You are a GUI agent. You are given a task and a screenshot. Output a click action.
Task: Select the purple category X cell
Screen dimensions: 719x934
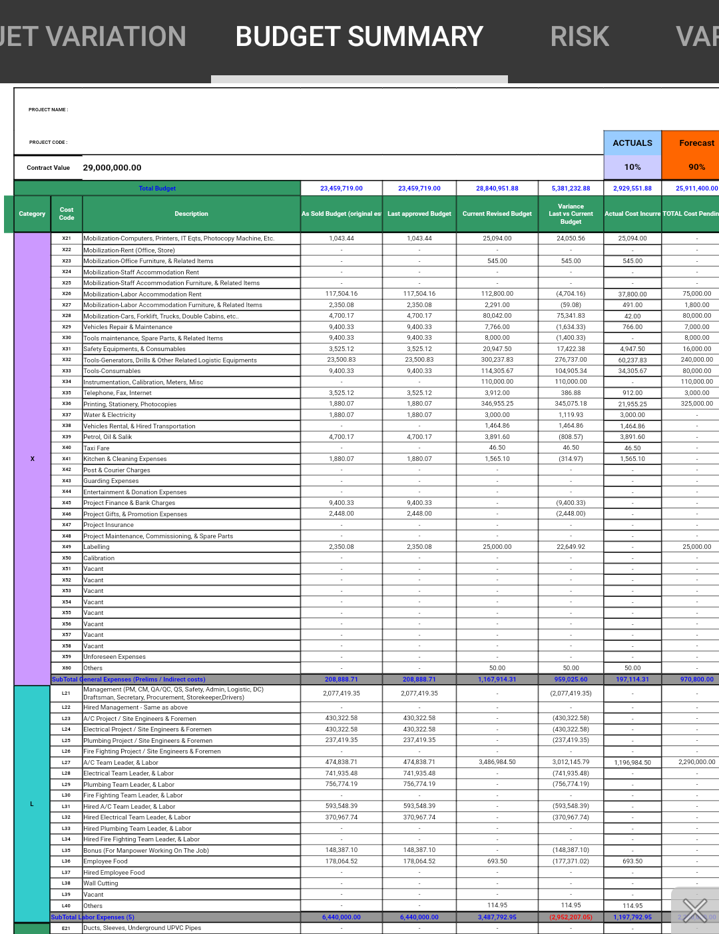32,459
